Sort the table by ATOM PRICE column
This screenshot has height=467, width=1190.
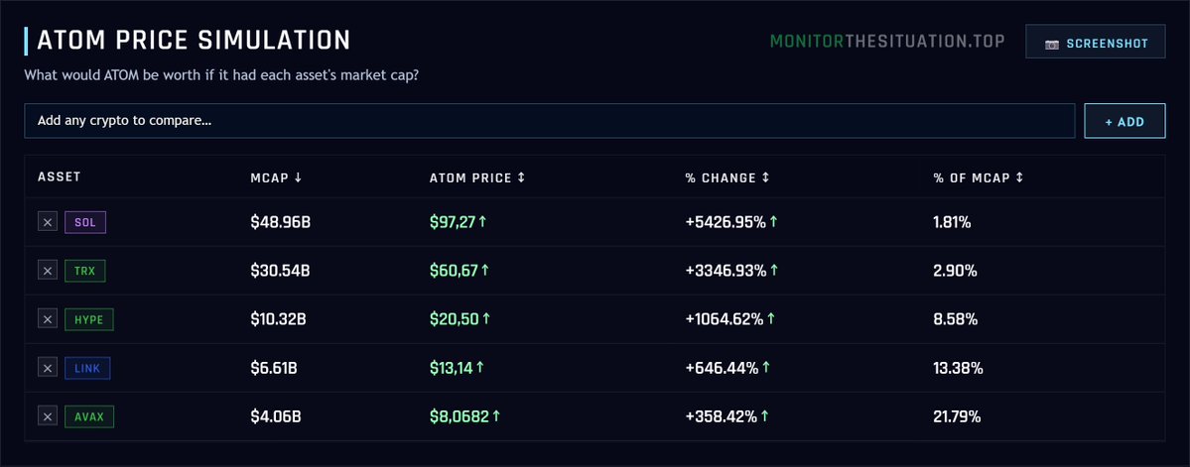pyautogui.click(x=476, y=177)
